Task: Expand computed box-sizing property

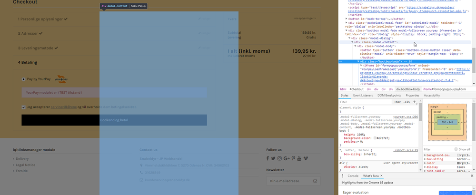Action: pos(425,159)
